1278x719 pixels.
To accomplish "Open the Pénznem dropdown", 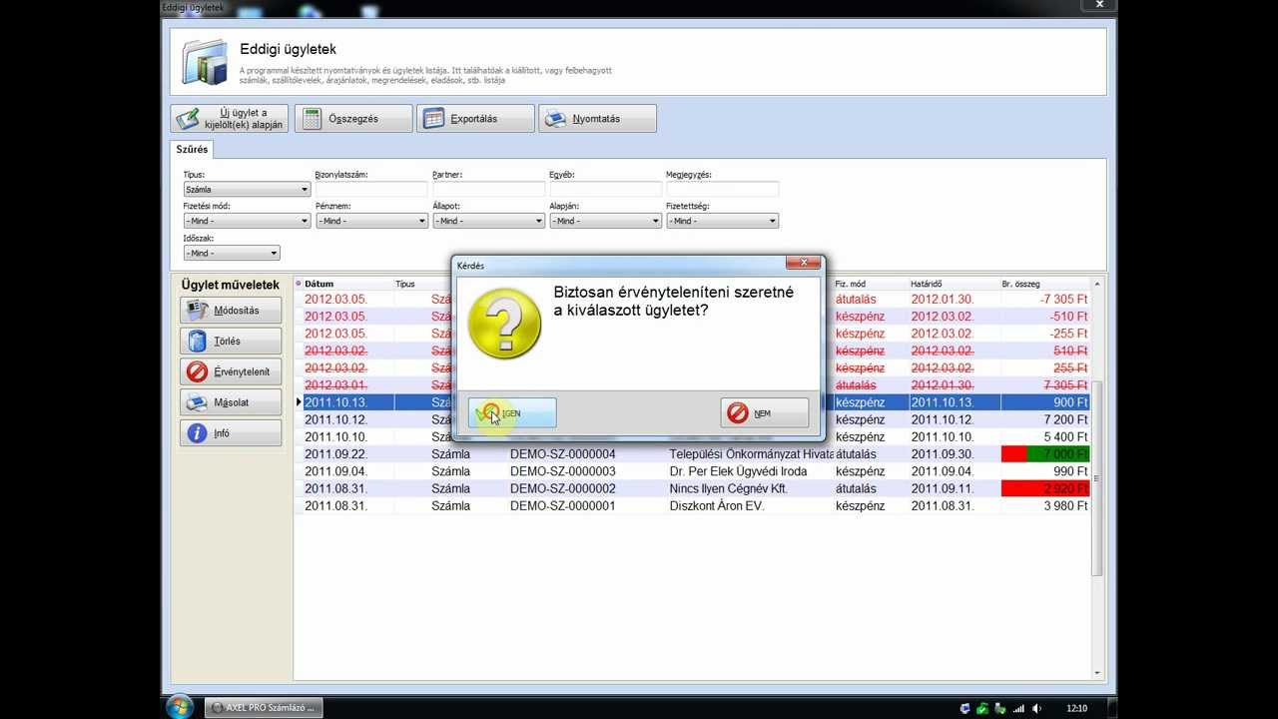I will 371,221.
